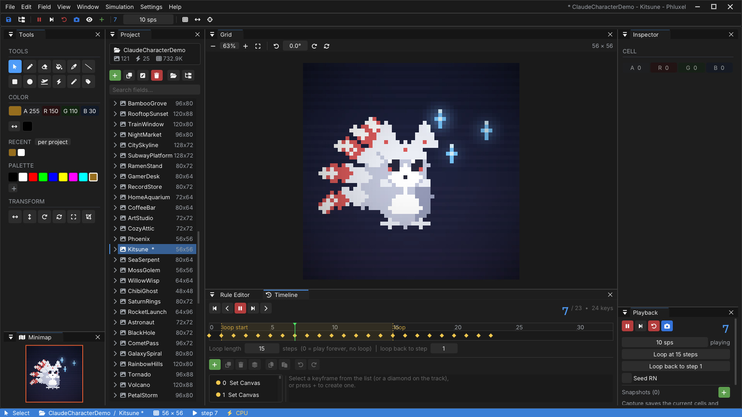The height and width of the screenshot is (417, 742).
Task: Click the Loop length value field
Action: point(262,348)
